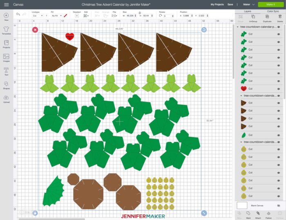Open the Shapes tool
Screen dimensions: 286x220
click(x=6, y=84)
